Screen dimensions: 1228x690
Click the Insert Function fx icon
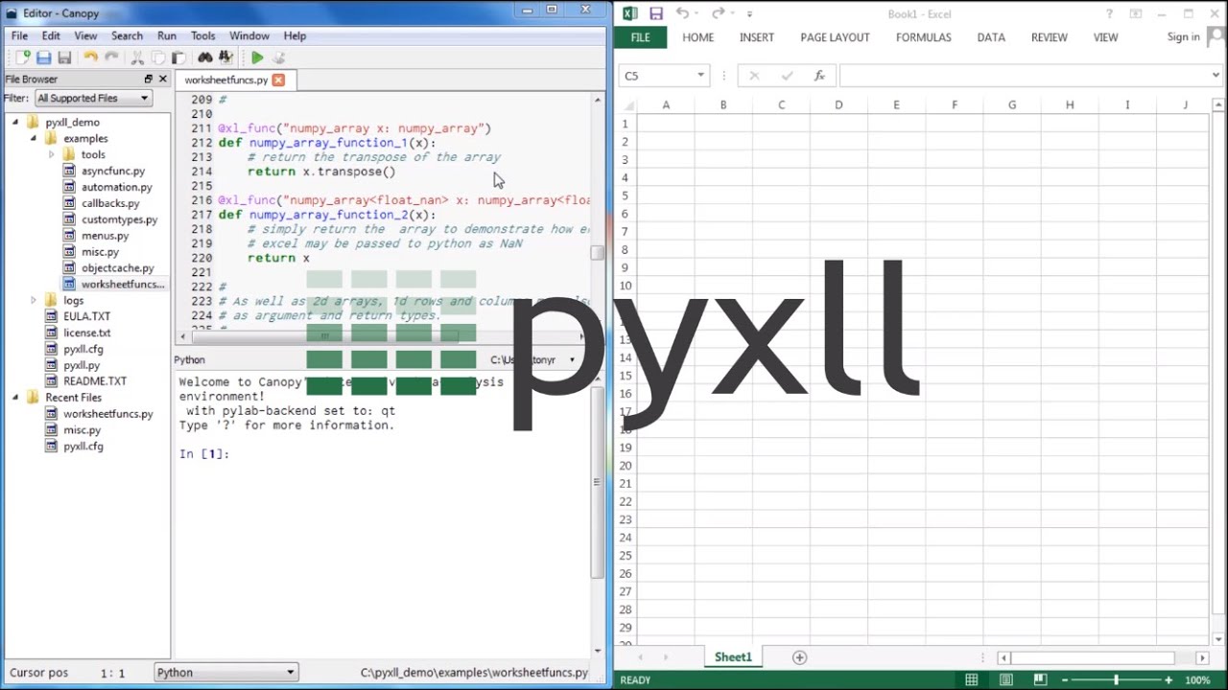pos(819,76)
